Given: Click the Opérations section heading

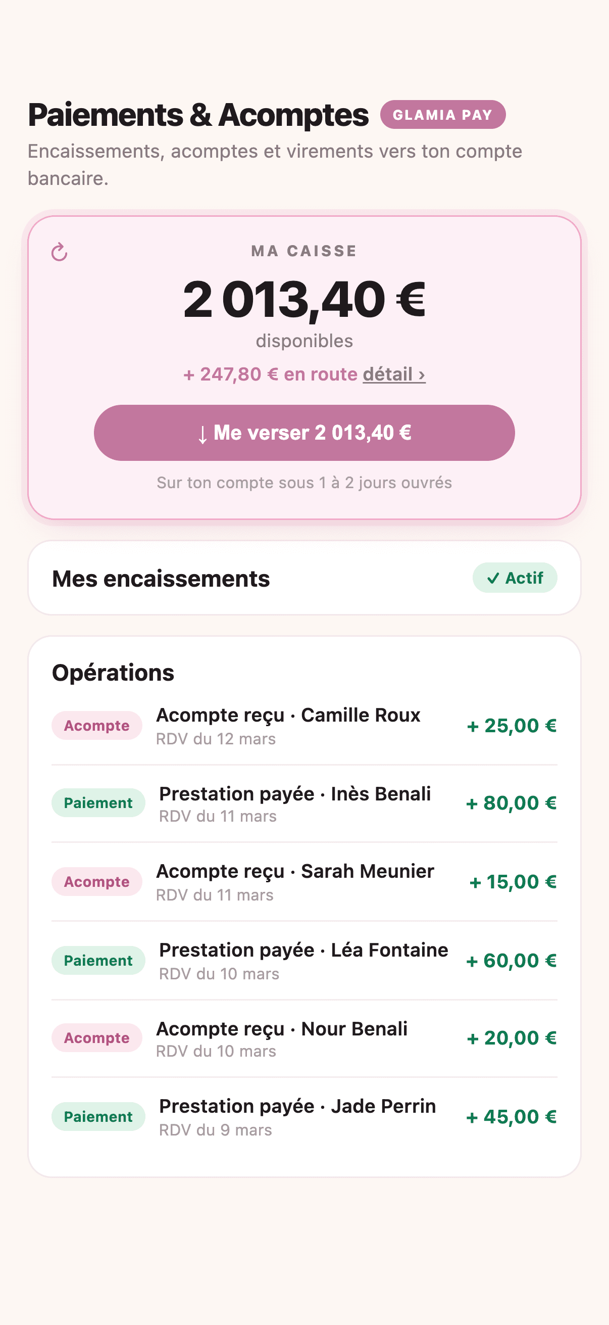Looking at the screenshot, I should (113, 673).
